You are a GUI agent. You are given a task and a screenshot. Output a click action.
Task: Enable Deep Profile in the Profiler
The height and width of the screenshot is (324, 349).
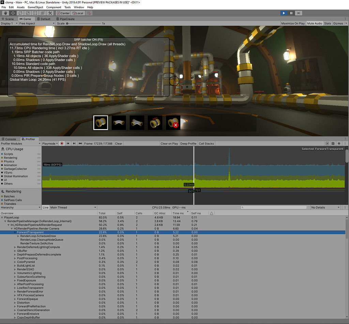point(188,143)
